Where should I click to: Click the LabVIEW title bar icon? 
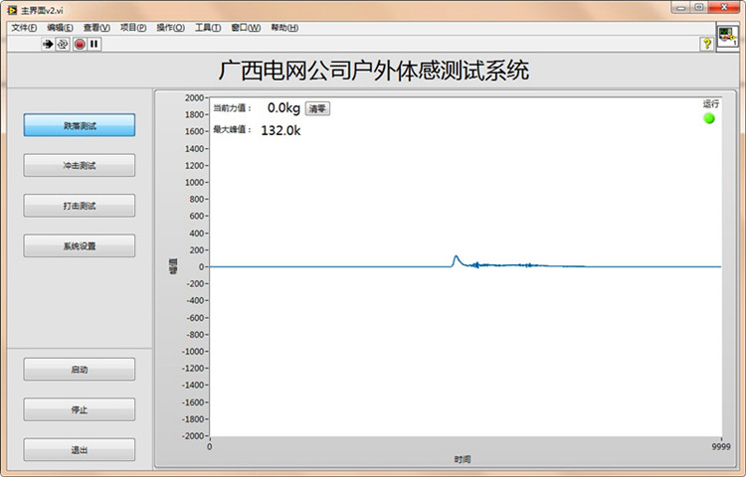click(12, 10)
